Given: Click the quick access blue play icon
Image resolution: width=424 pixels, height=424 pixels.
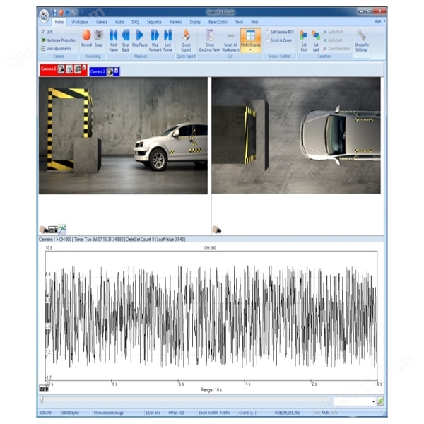Looking at the screenshot, I should coord(68,13).
